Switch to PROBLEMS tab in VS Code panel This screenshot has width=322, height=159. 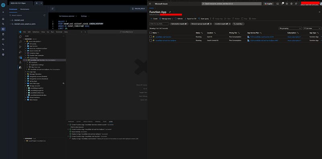71,122
